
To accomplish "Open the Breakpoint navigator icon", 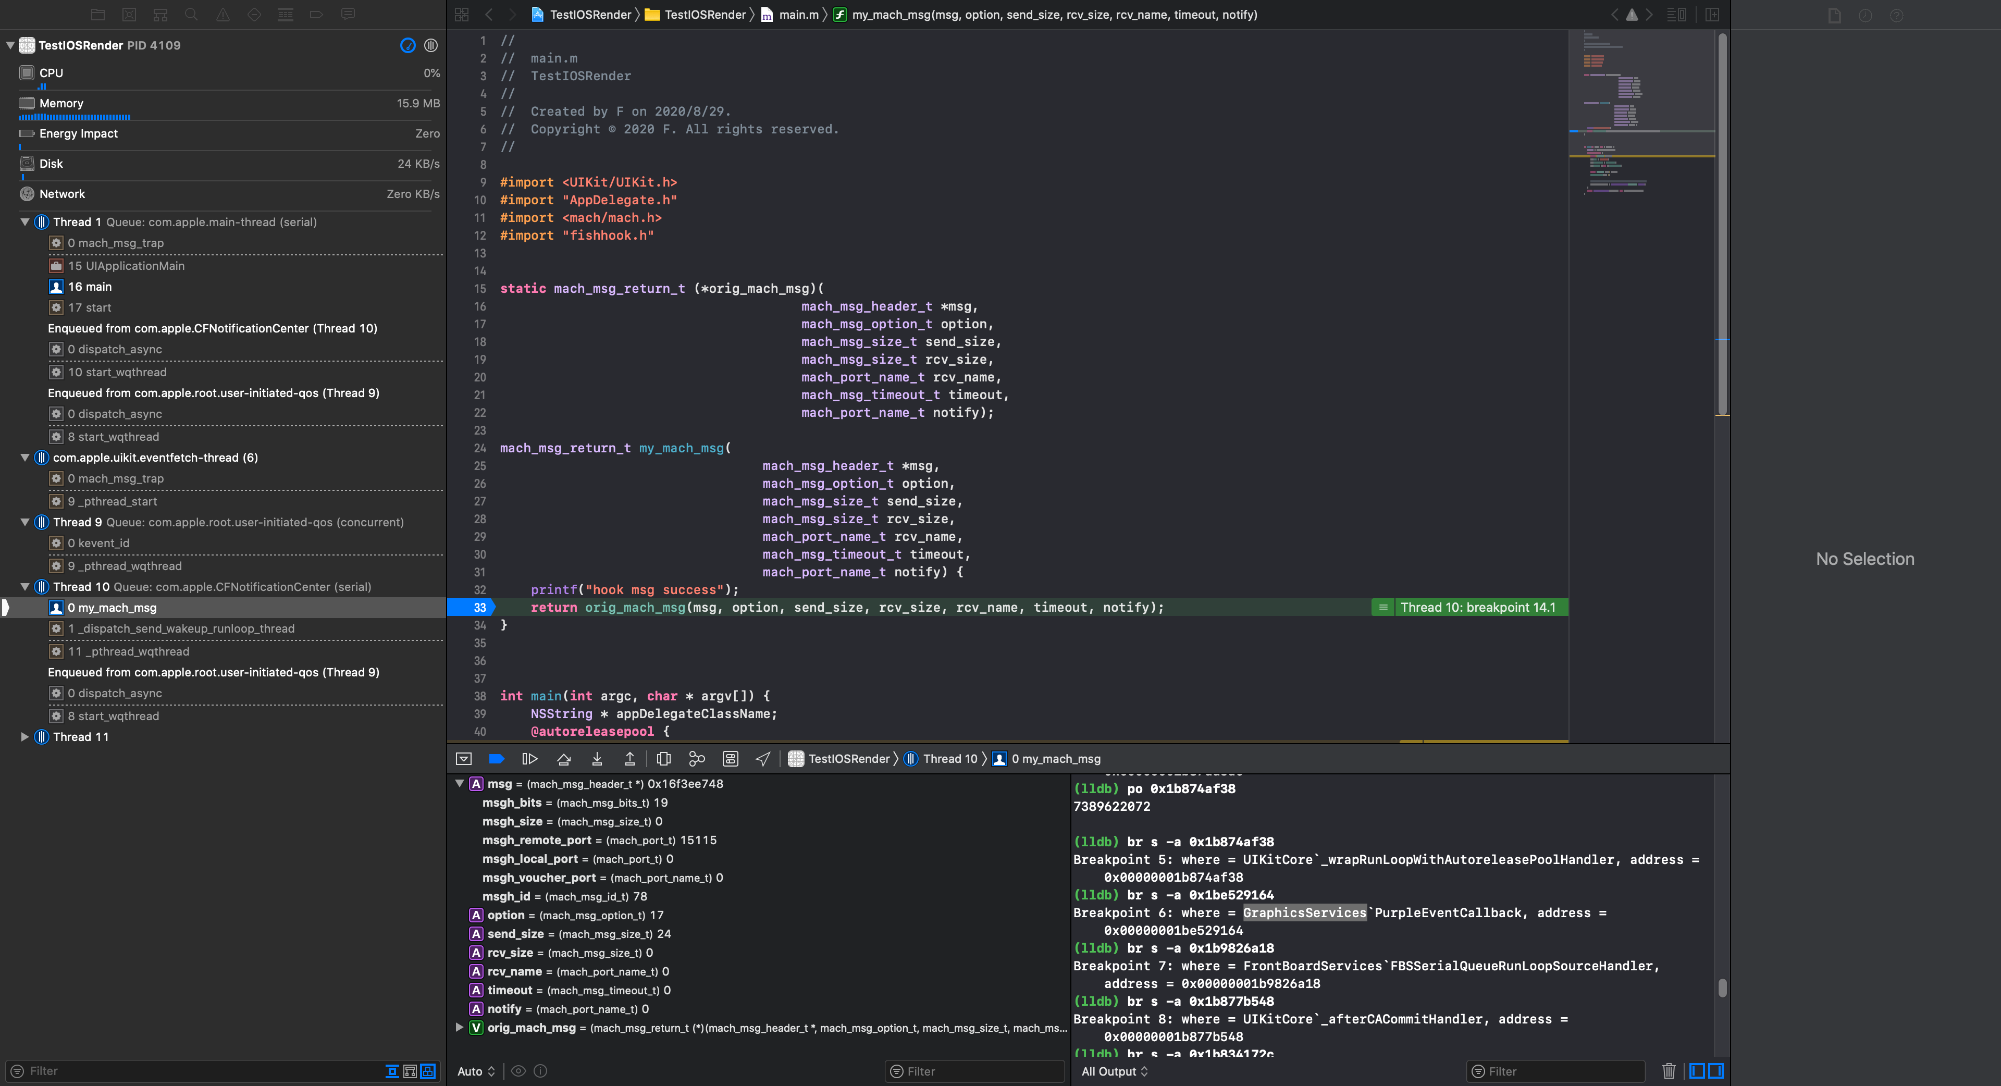I will [316, 14].
